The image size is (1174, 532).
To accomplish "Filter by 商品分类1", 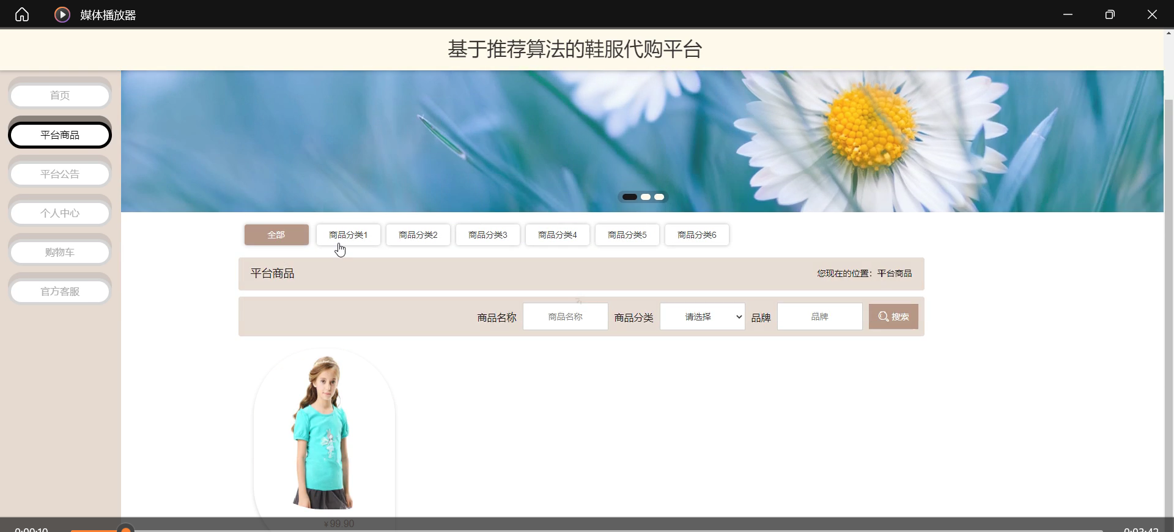I will tap(349, 235).
